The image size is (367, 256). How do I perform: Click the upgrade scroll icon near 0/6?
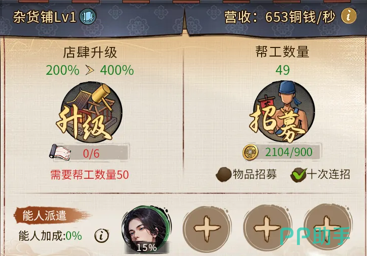[x=59, y=152]
